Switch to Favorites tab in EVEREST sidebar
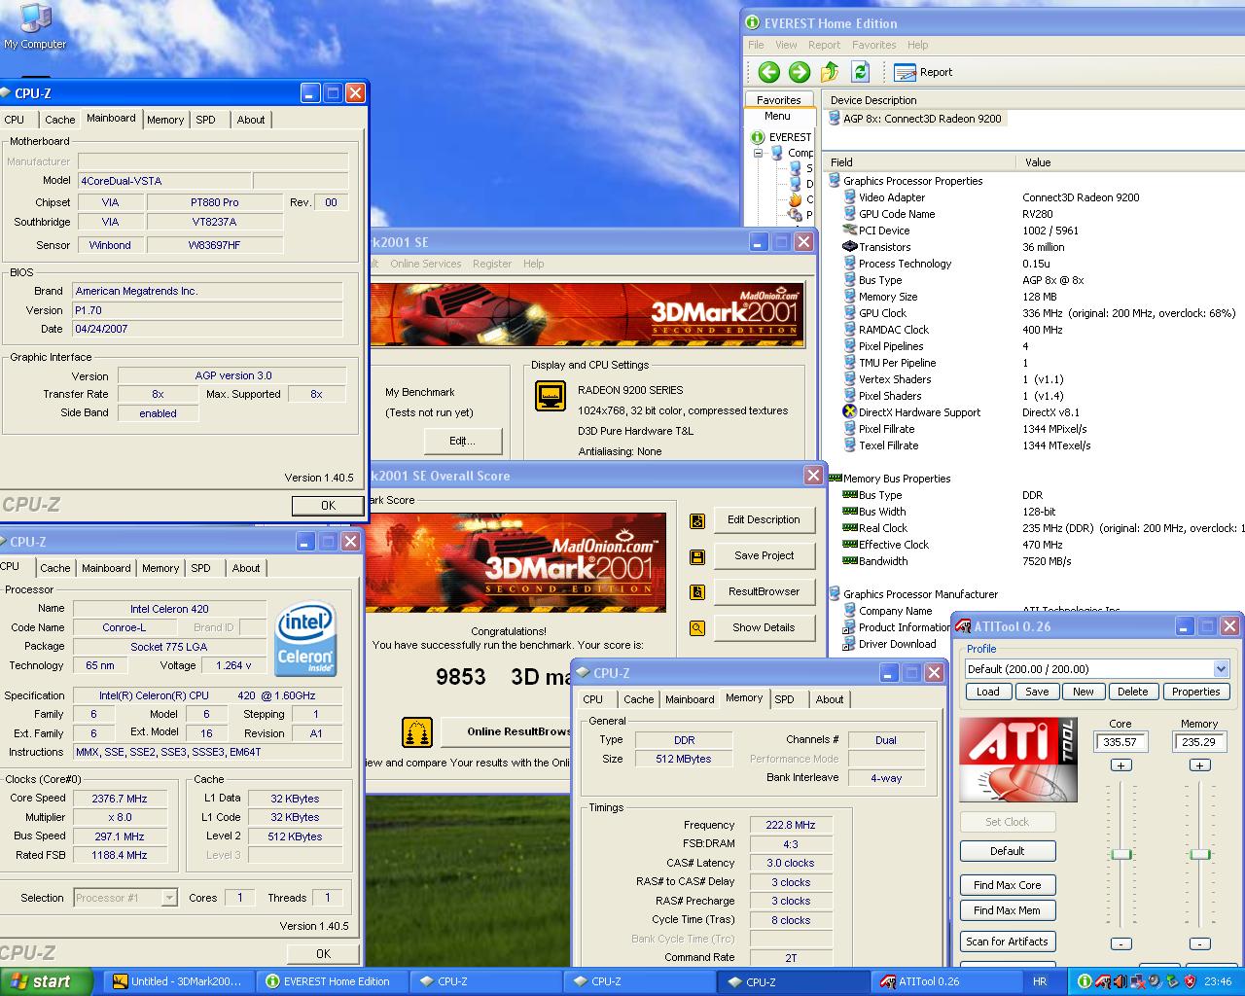The image size is (1245, 996). pos(778,100)
